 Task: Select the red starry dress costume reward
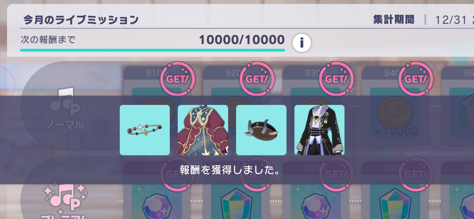(203, 130)
